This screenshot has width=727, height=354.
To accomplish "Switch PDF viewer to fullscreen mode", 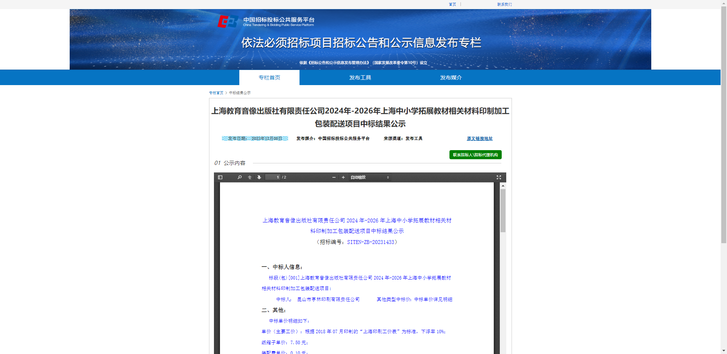I will (x=499, y=177).
